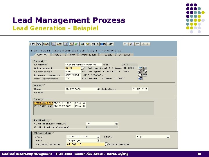Open the Start Date Lead type dropdown

(x=84, y=103)
